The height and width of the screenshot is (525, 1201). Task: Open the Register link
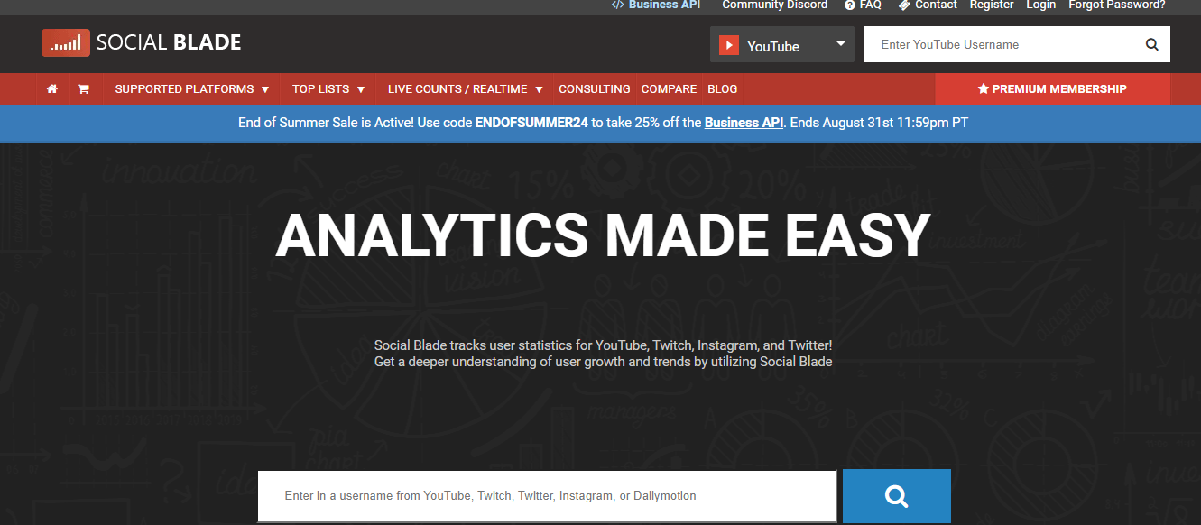tap(992, 5)
